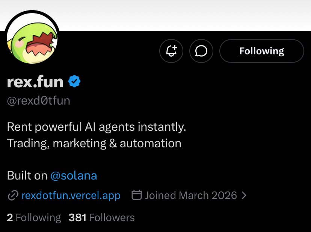View the 2 Following list
This screenshot has height=232, width=311.
tap(34, 217)
